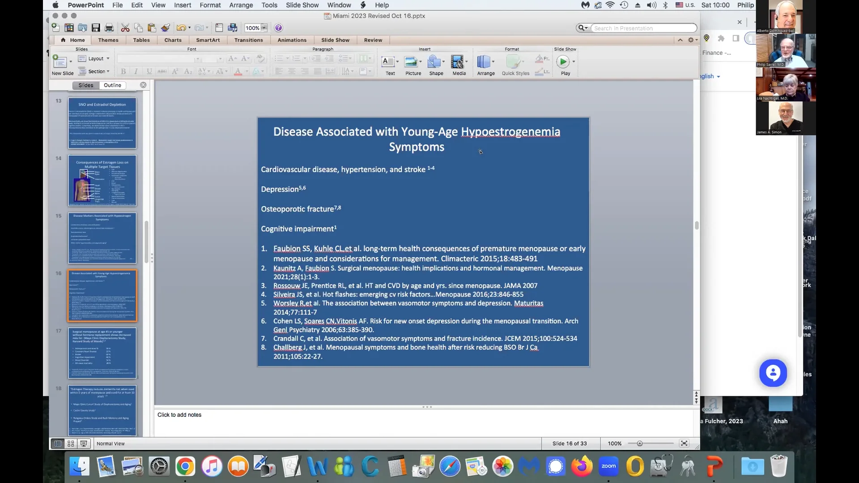859x483 pixels.
Task: Click the New Presentation toolbar icon
Action: [55, 28]
